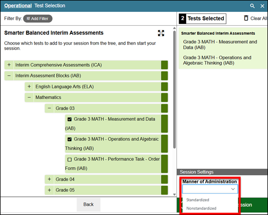Image resolution: width=268 pixels, height=215 pixels.
Task: Click the Clear All trash icon
Action: point(246,18)
